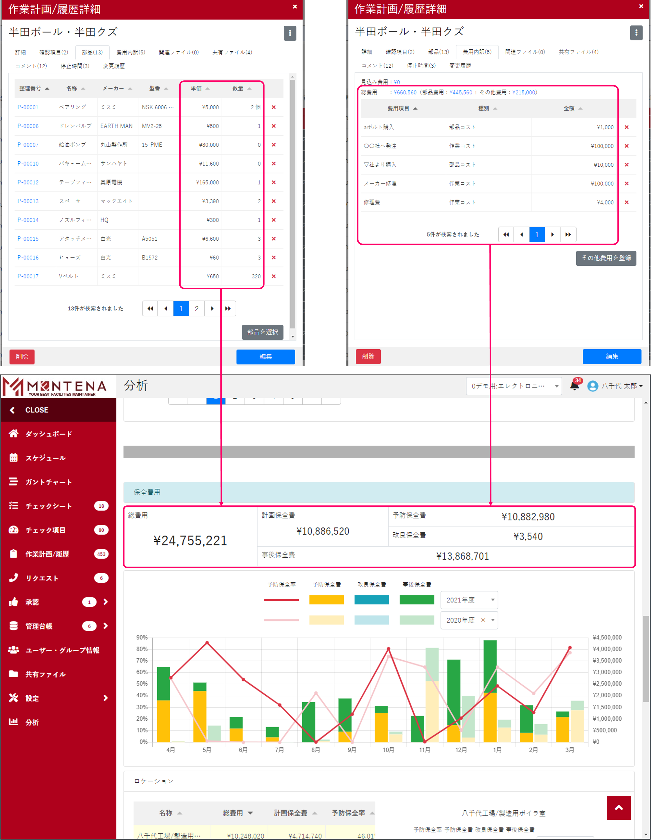Delete part P-00001 with red X

click(274, 107)
